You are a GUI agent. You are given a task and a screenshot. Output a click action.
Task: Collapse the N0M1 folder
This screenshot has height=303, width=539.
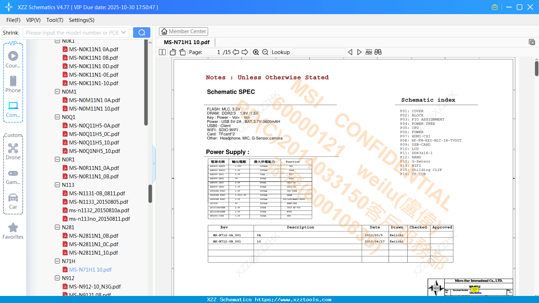(57, 91)
